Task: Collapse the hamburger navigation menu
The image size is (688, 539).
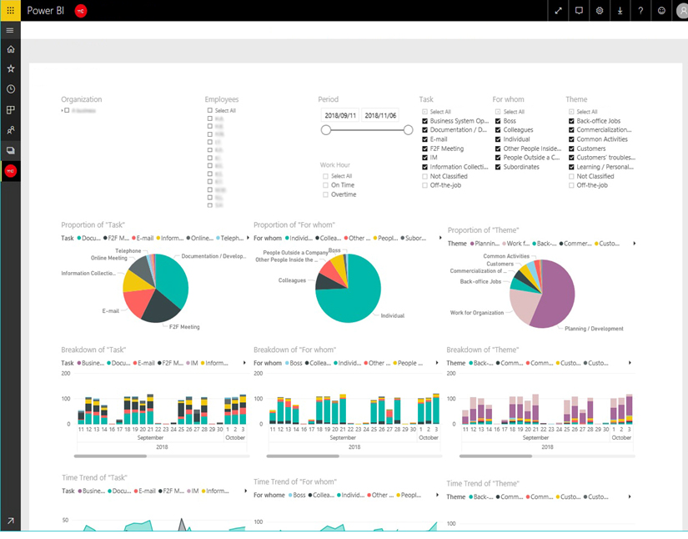Action: pyautogui.click(x=10, y=30)
